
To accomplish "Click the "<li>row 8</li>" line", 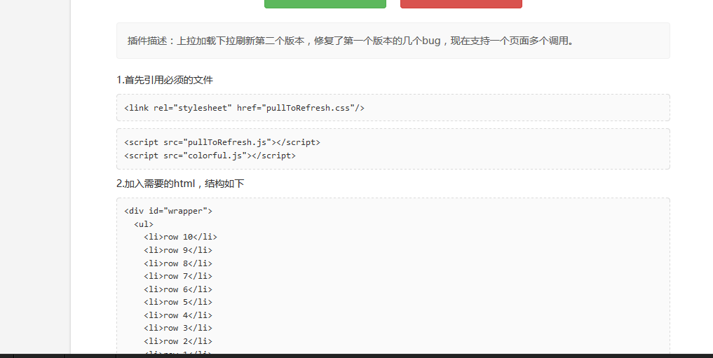I will [x=178, y=263].
